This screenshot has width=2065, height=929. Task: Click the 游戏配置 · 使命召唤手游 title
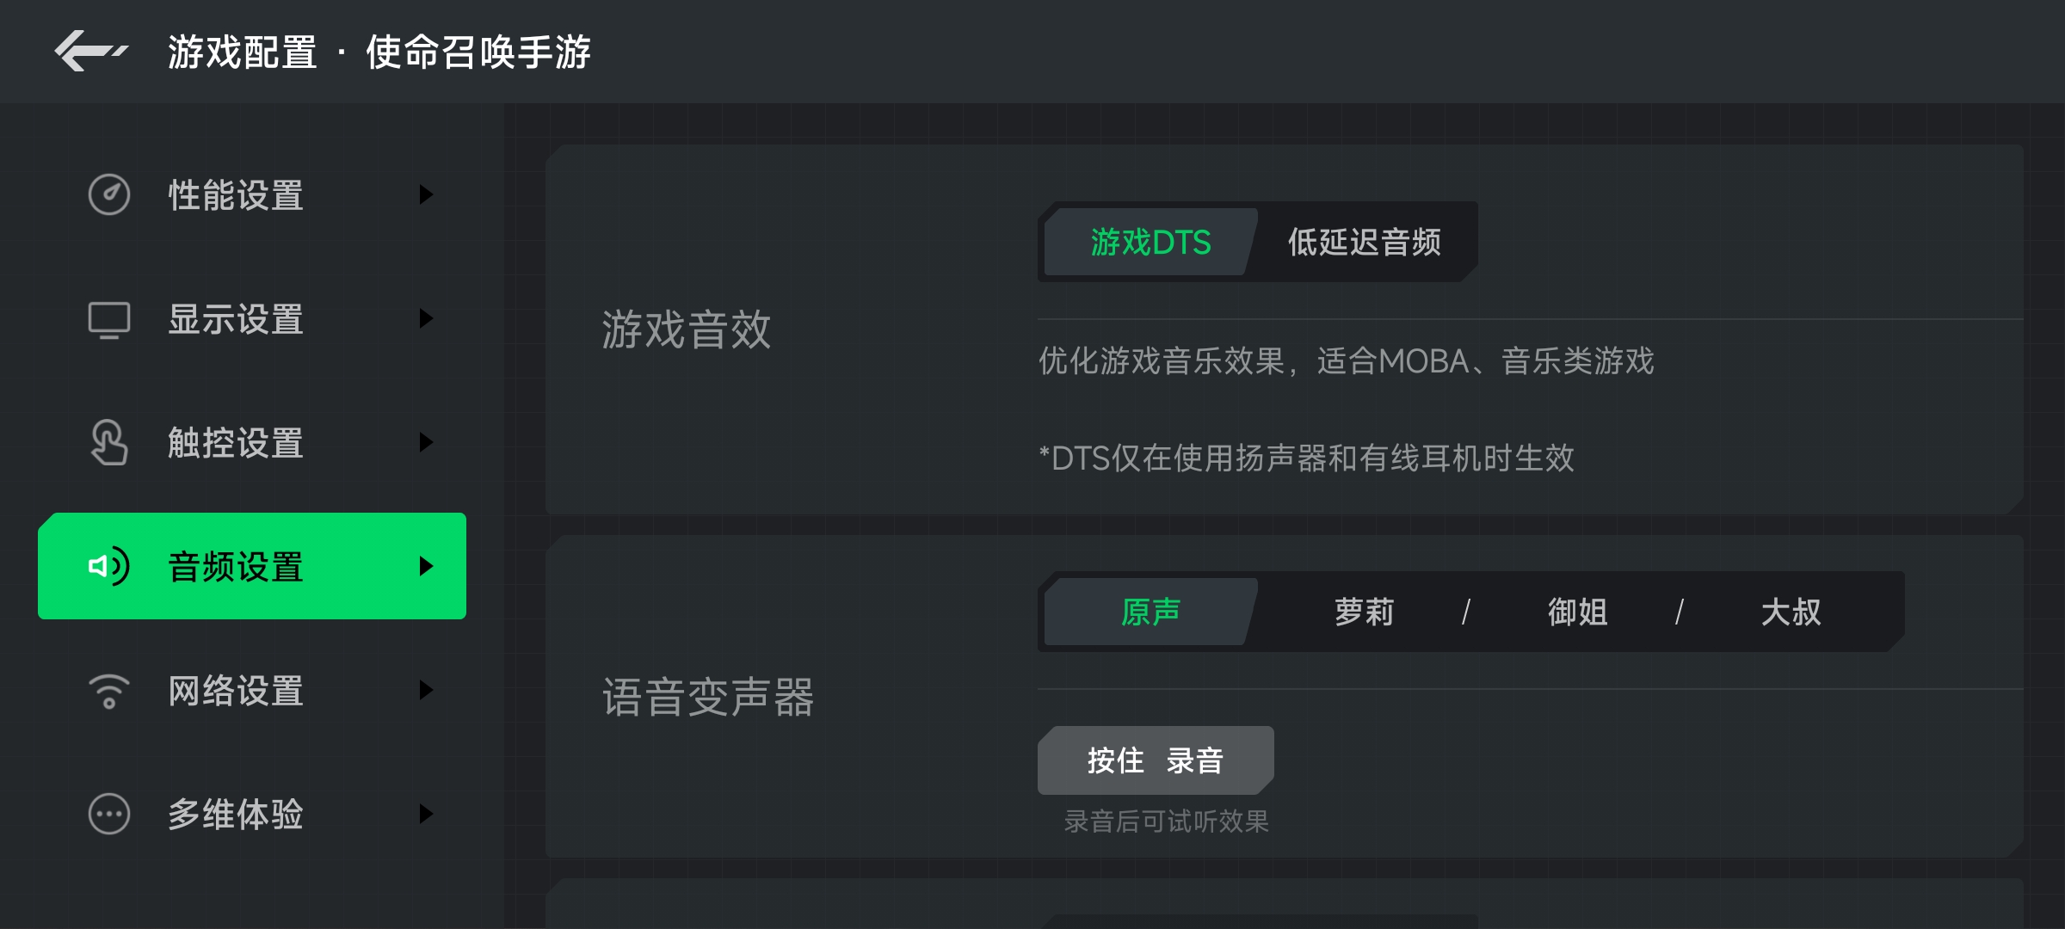click(379, 52)
